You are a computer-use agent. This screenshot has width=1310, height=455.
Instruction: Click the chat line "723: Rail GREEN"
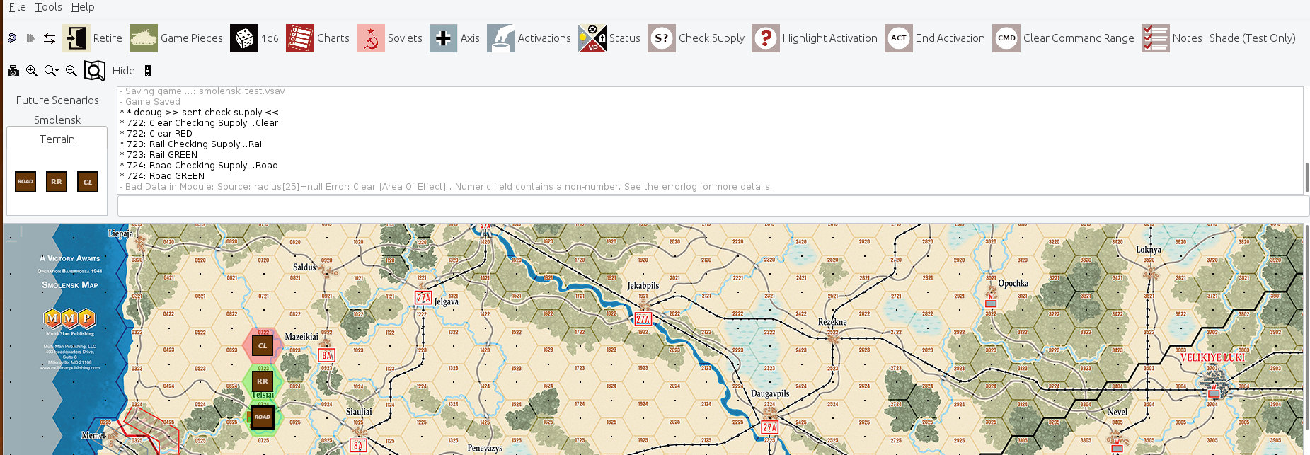(x=159, y=155)
